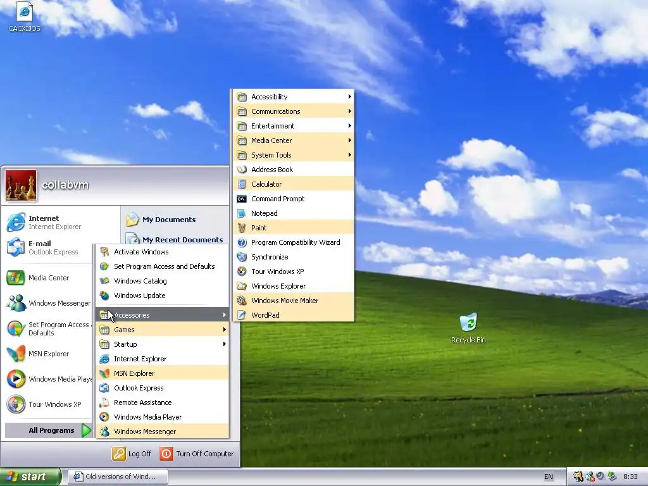The image size is (648, 486).
Task: Click the Log Off button
Action: point(132,453)
